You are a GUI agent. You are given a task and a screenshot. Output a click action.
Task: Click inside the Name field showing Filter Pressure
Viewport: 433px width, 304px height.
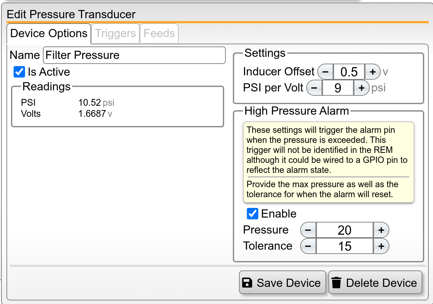point(134,55)
